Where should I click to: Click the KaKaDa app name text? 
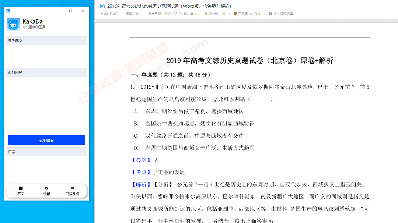[x=32, y=22]
